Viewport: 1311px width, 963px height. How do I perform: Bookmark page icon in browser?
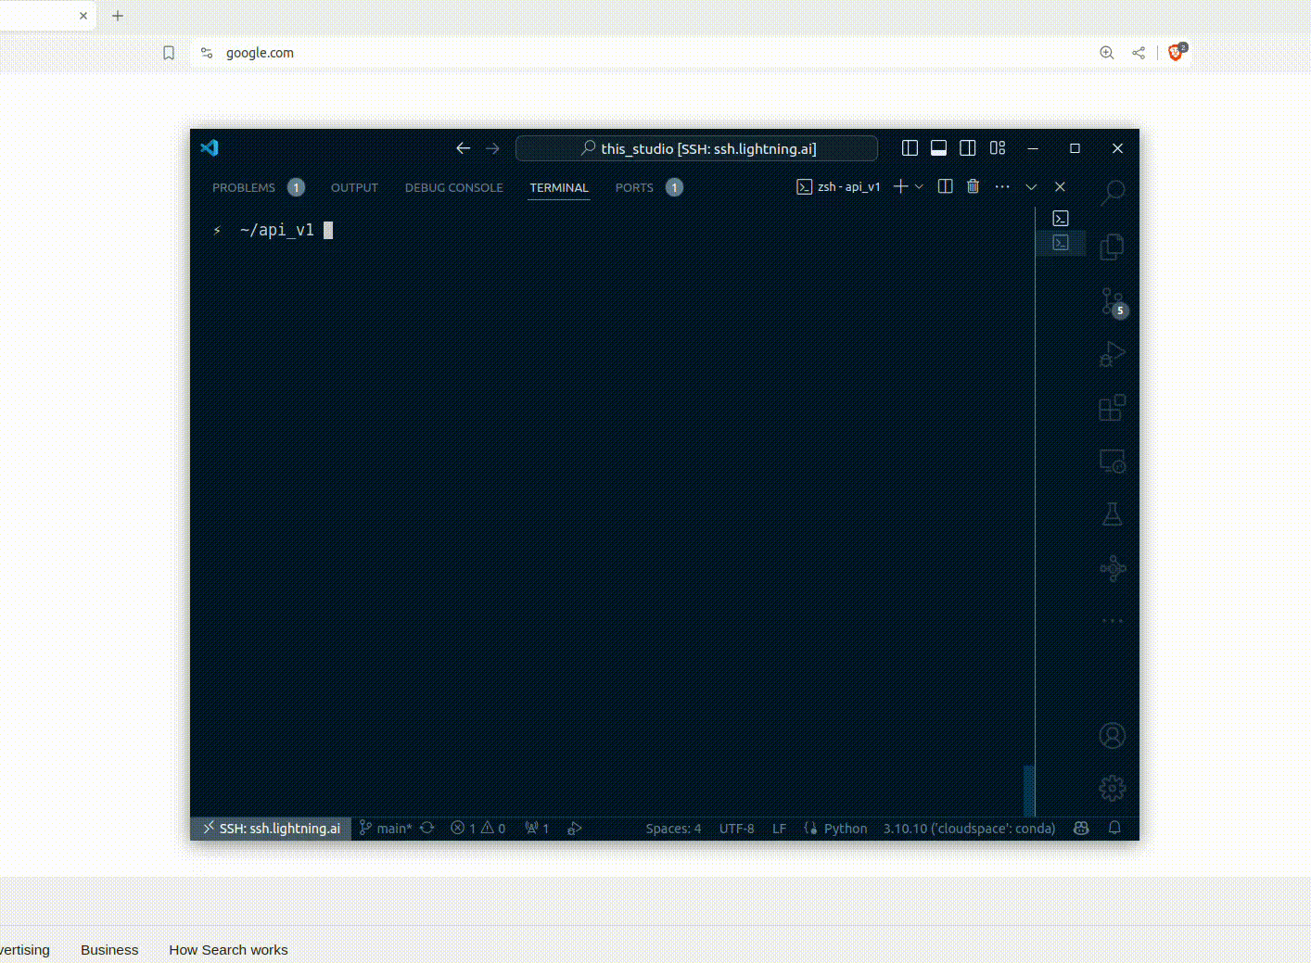pos(169,53)
